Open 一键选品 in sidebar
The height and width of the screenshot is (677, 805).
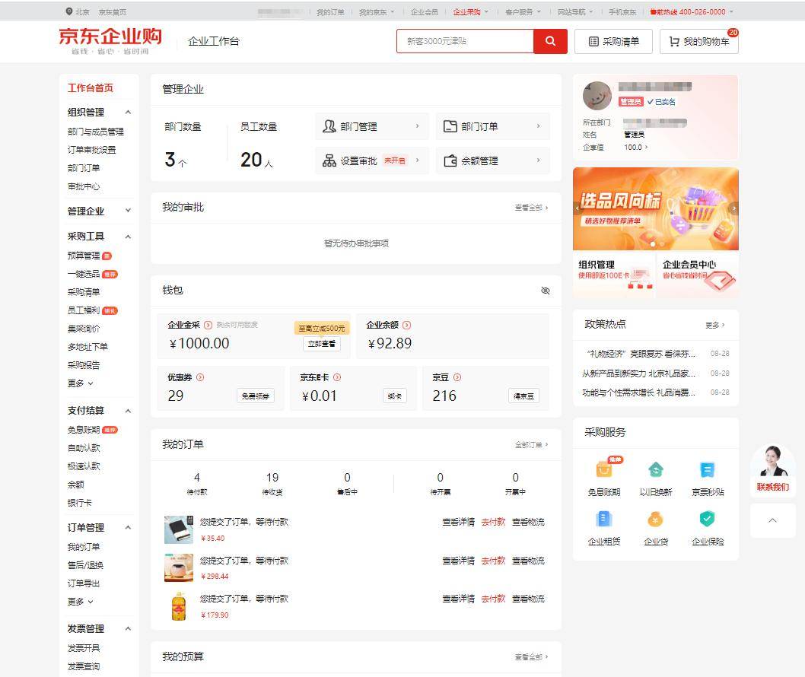pyautogui.click(x=84, y=274)
